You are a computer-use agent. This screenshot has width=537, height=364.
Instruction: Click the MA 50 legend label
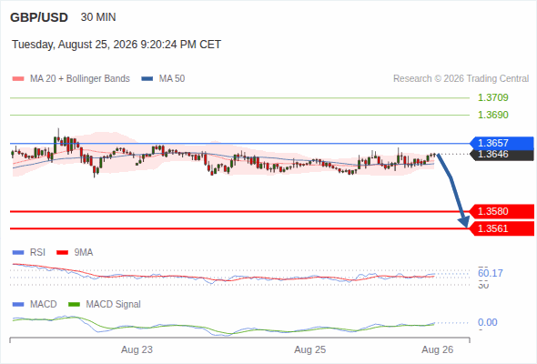point(172,79)
